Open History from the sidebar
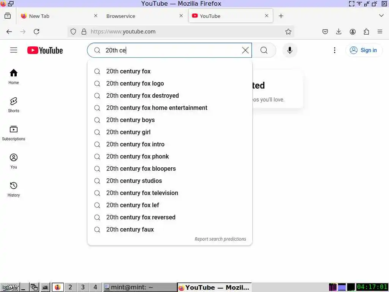The height and width of the screenshot is (292, 389). click(x=14, y=189)
